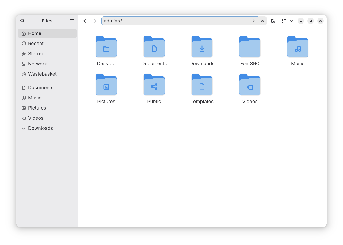Click the search folder icon in toolbar

(273, 21)
